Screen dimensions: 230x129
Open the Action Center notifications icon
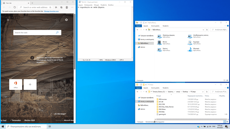click(227, 127)
